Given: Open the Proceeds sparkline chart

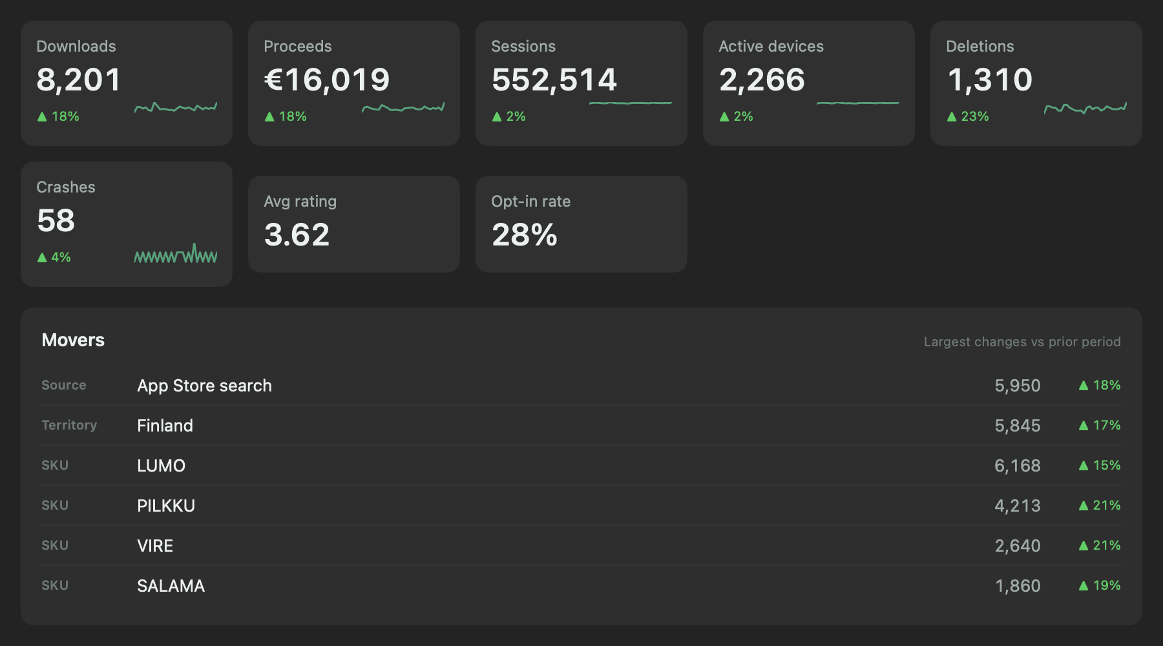Looking at the screenshot, I should click(403, 107).
